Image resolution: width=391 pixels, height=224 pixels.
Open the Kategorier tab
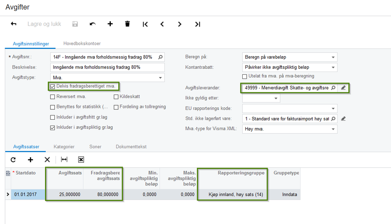tap(64, 147)
